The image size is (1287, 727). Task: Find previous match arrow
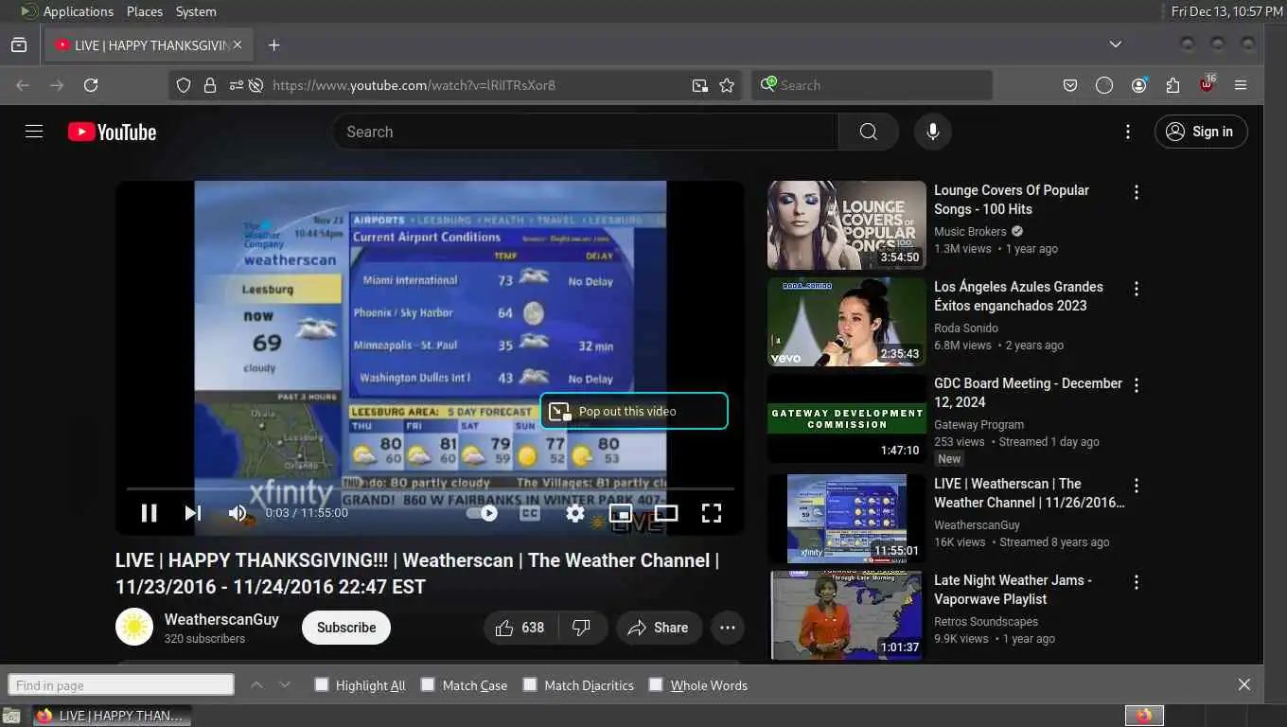256,684
